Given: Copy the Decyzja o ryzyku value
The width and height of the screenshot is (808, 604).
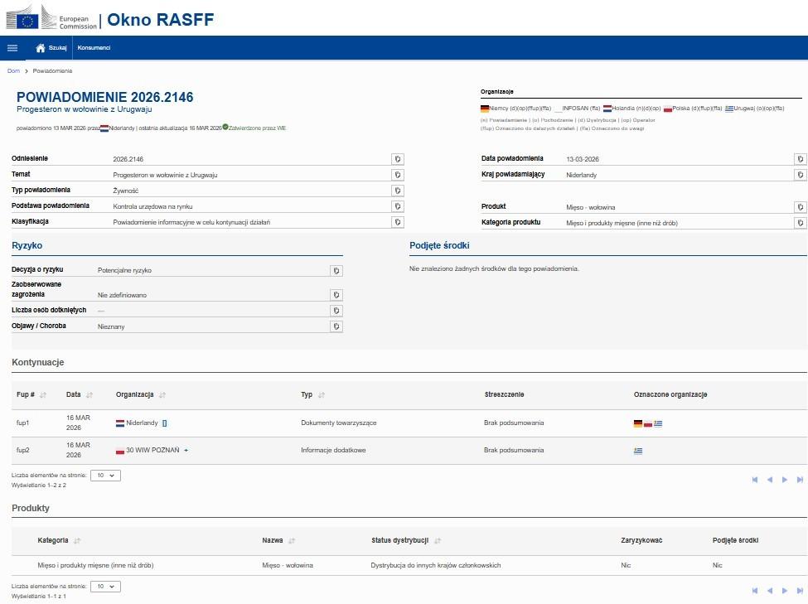Looking at the screenshot, I should coord(336,271).
